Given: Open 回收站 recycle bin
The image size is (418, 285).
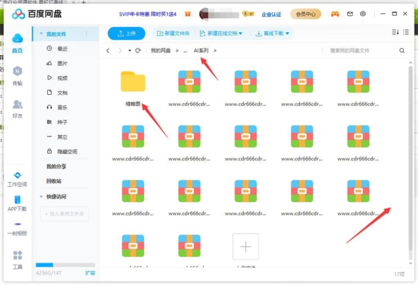Looking at the screenshot, I should point(54,181).
